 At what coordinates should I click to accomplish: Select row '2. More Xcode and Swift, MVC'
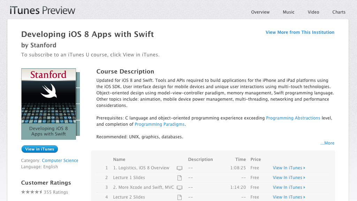213,187
